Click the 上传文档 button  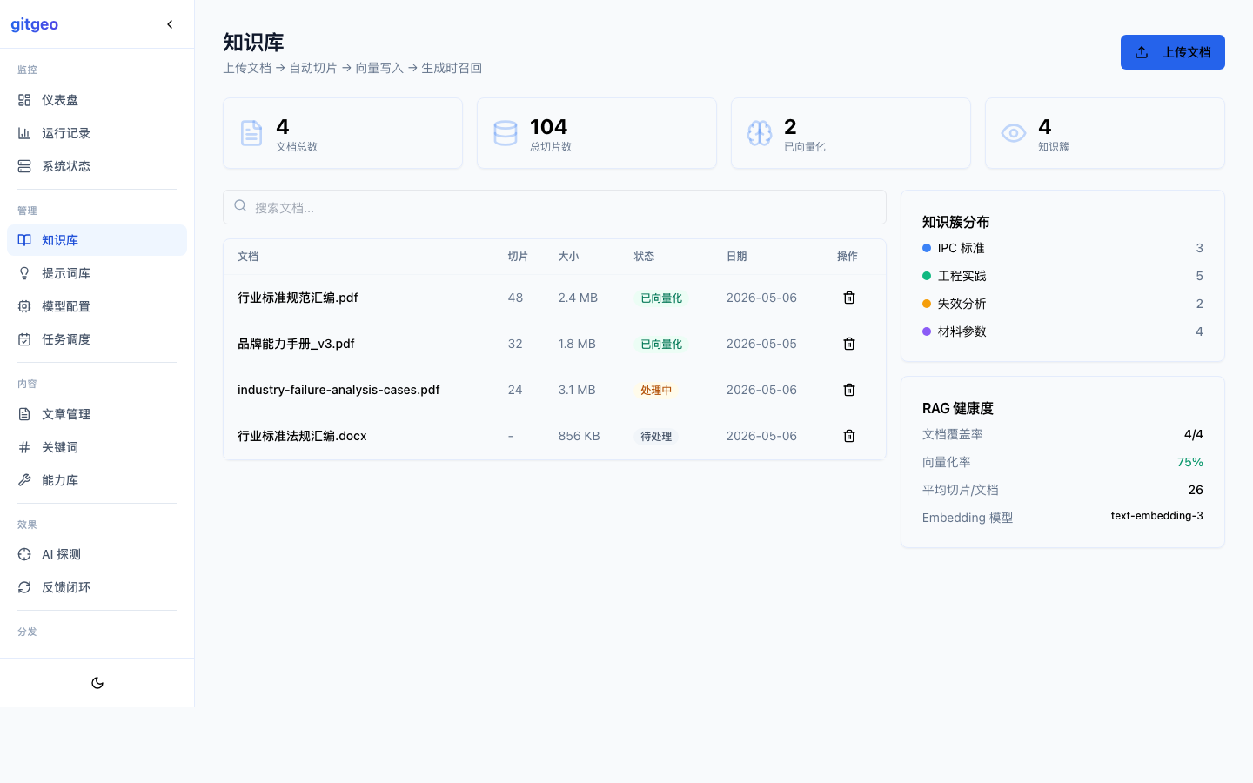(x=1172, y=52)
